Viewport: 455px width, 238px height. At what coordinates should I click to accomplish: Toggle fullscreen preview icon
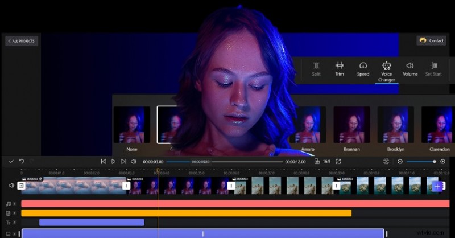[x=338, y=162]
